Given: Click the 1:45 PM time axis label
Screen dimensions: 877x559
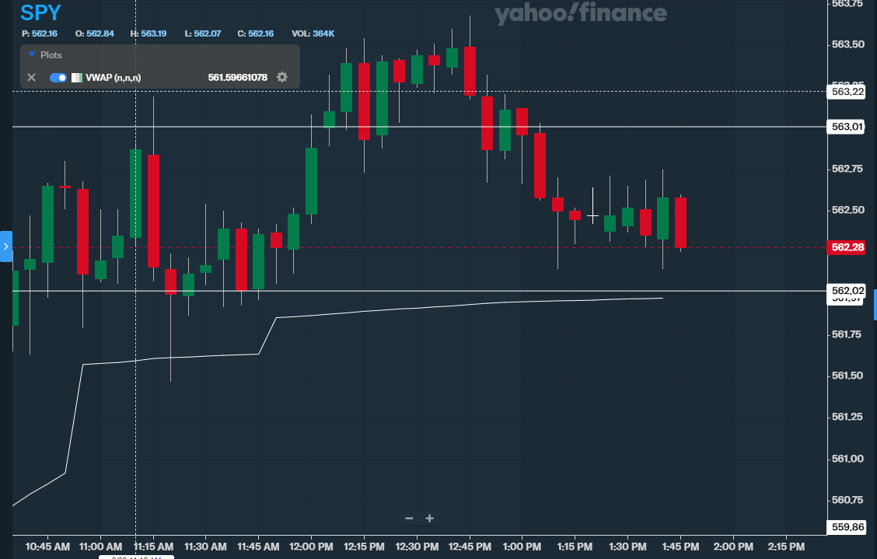Looking at the screenshot, I should click(680, 547).
